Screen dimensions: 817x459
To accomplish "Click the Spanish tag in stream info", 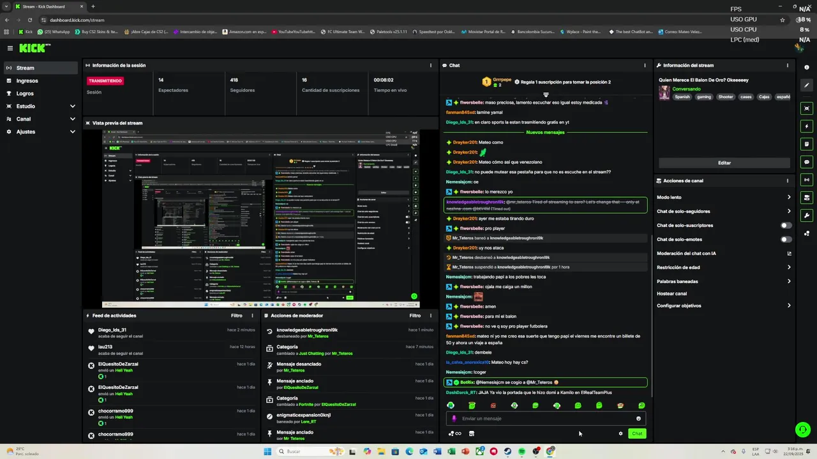I will coord(682,97).
